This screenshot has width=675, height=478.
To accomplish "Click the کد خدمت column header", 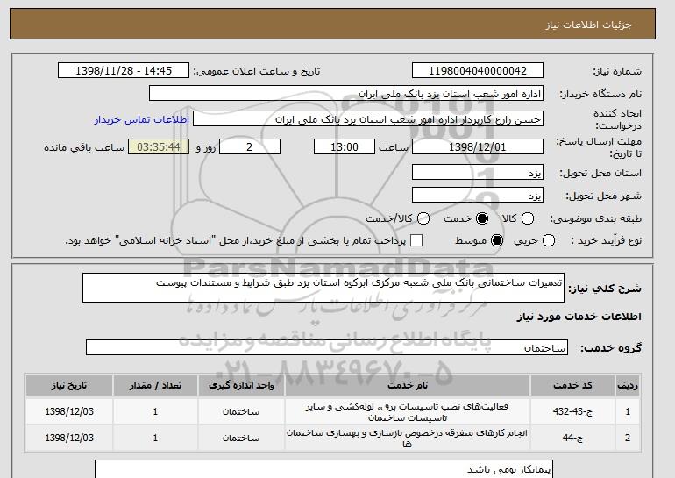I will click(572, 385).
